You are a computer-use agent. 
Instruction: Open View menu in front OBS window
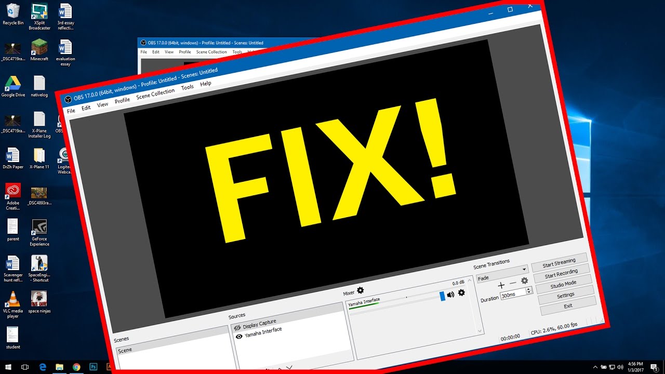tap(103, 104)
